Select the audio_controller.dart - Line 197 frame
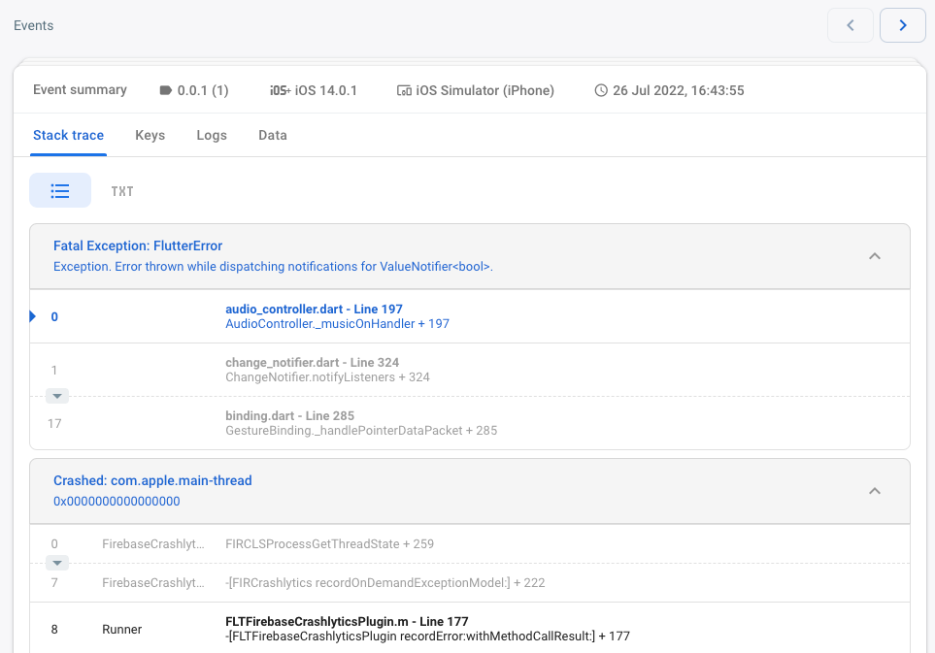935x653 pixels. pos(470,316)
